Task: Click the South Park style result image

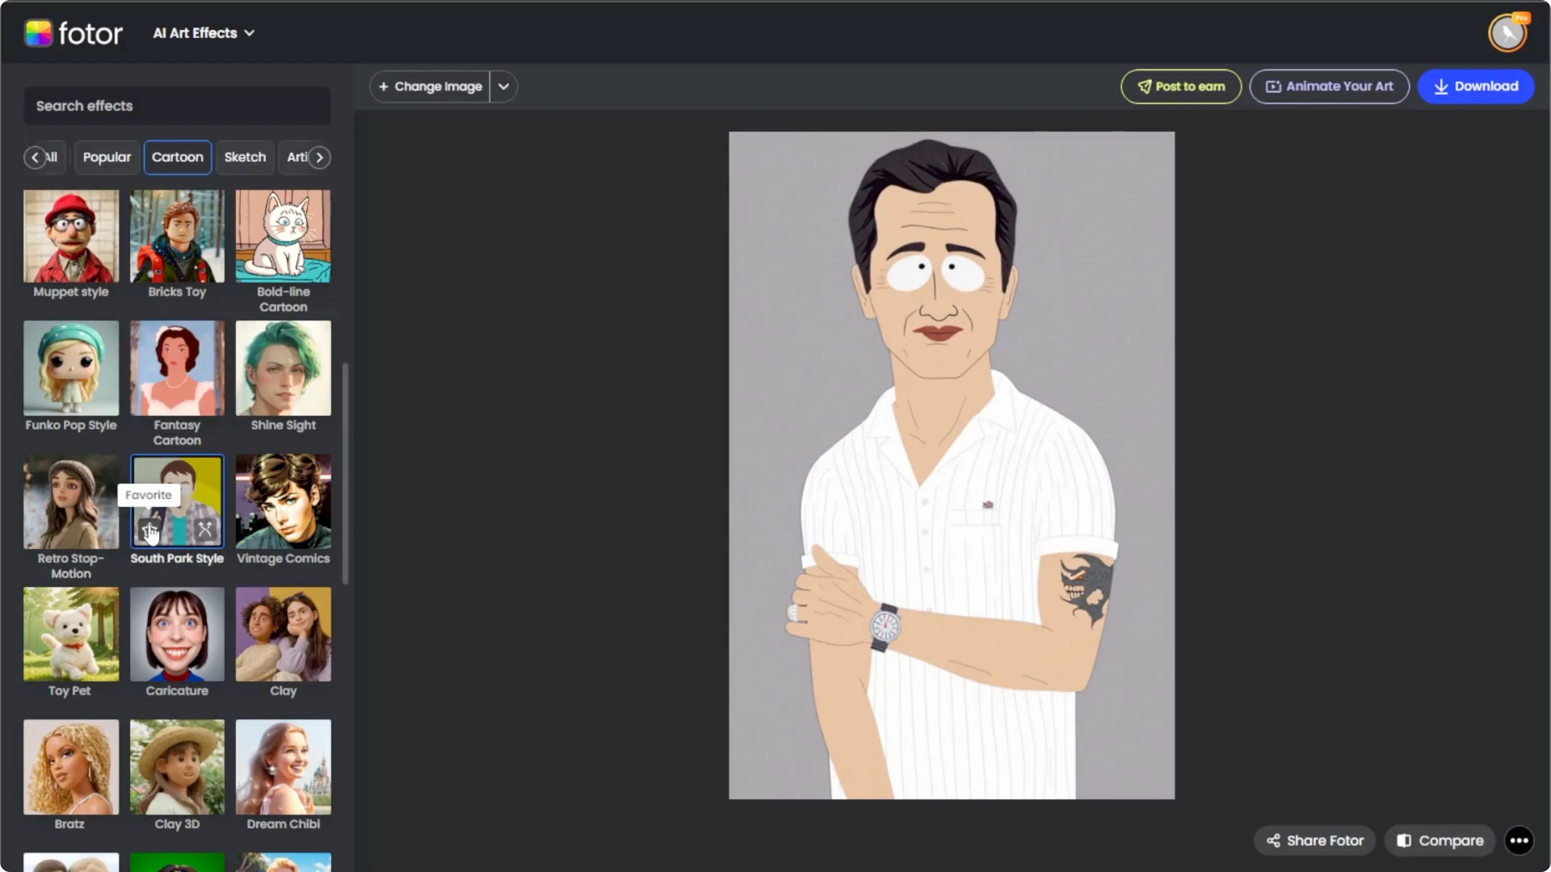Action: 951,465
